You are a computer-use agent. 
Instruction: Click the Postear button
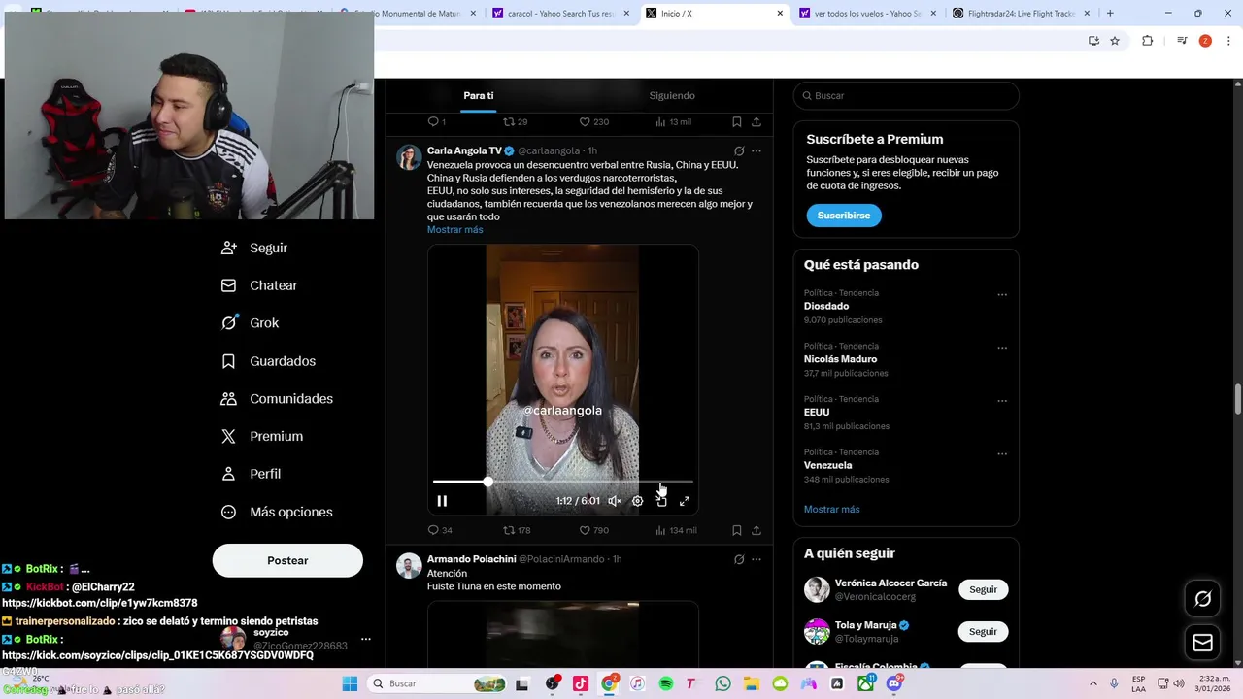coord(287,560)
